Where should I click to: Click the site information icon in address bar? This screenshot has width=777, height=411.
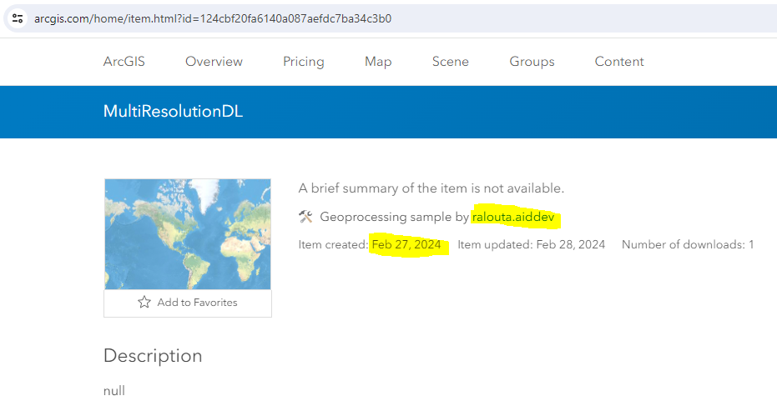pos(18,18)
